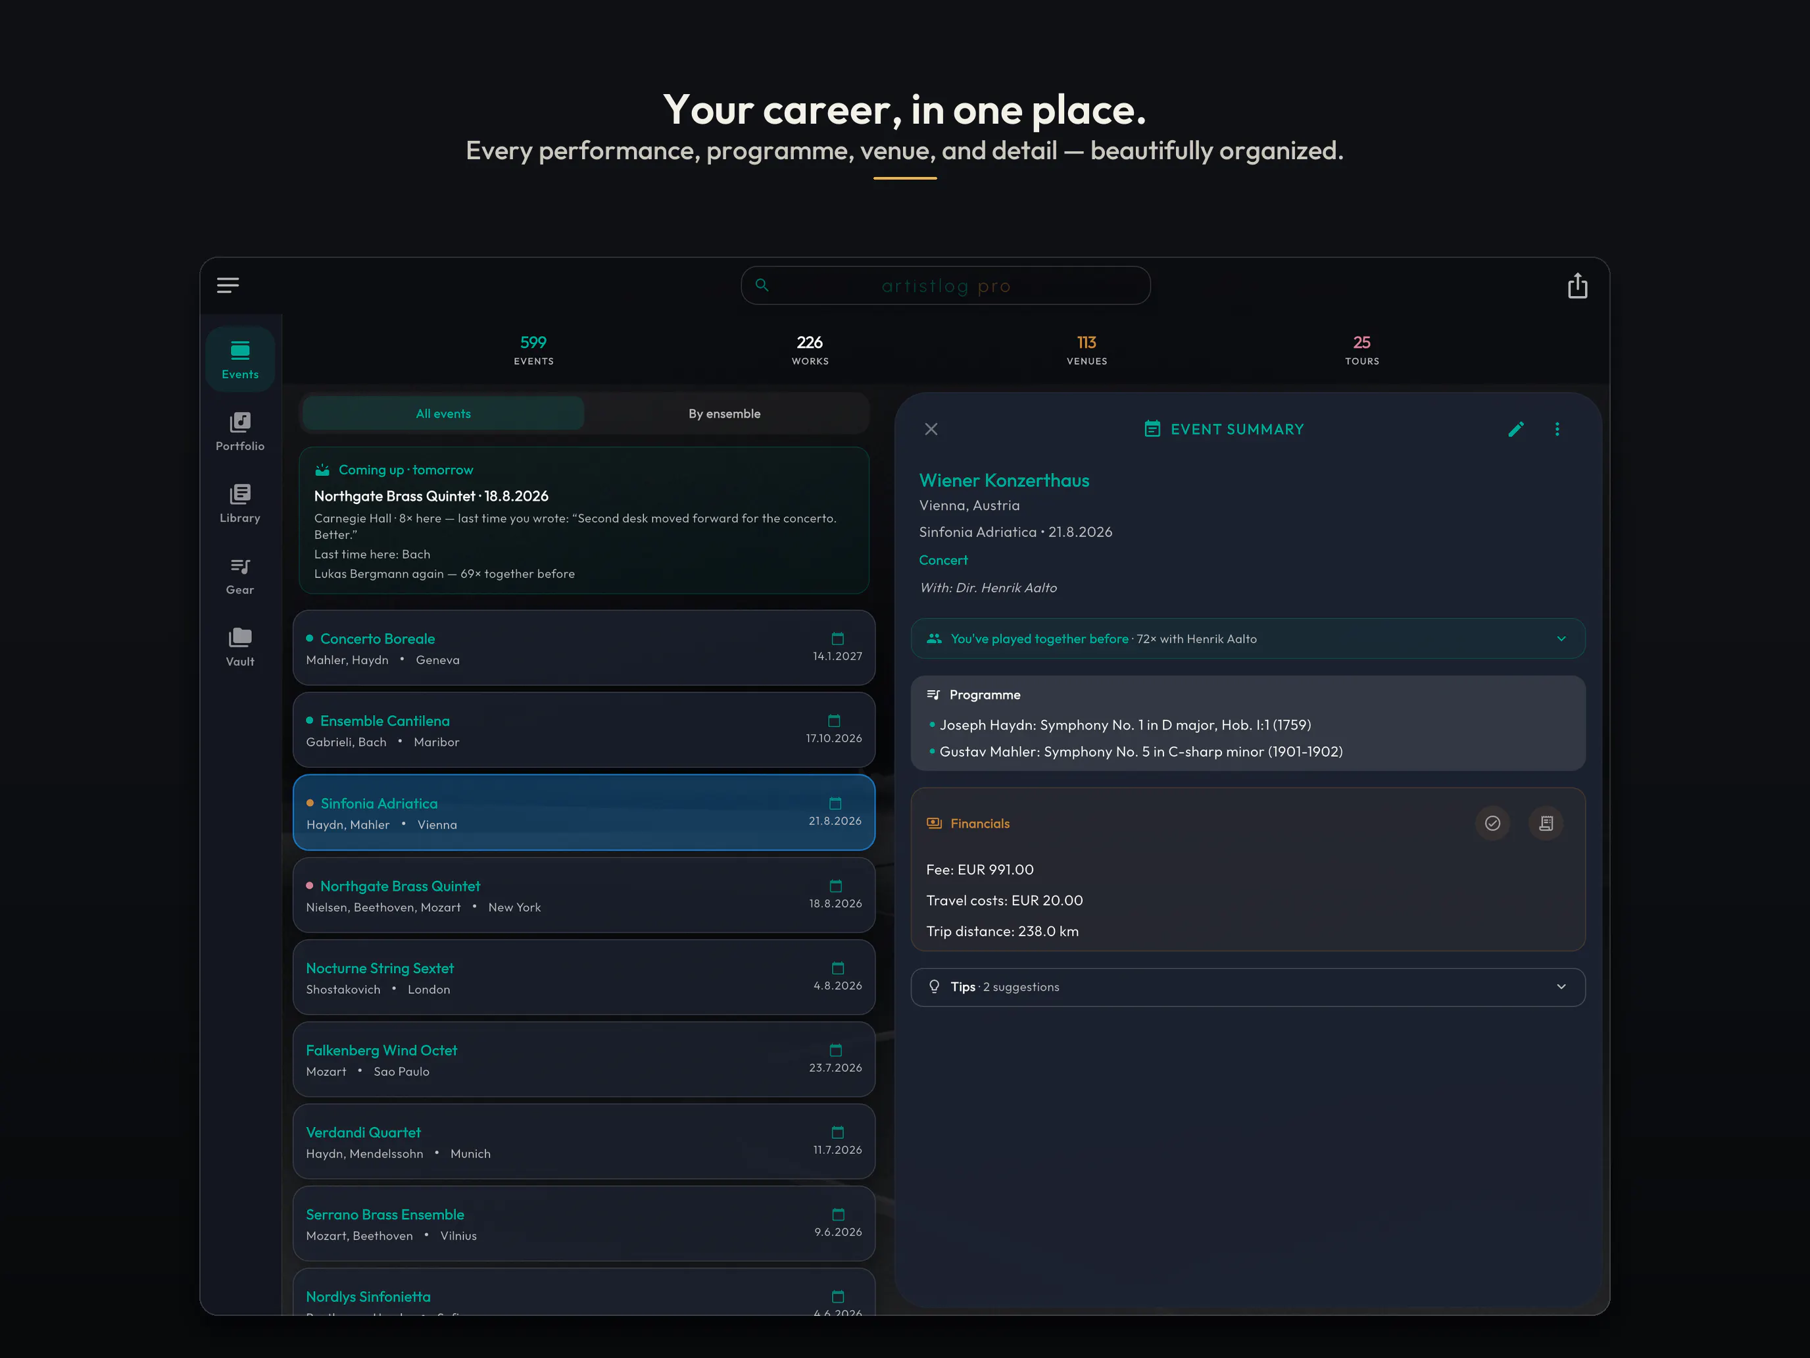This screenshot has width=1810, height=1358.
Task: Open the hamburger menu icon
Action: [228, 285]
